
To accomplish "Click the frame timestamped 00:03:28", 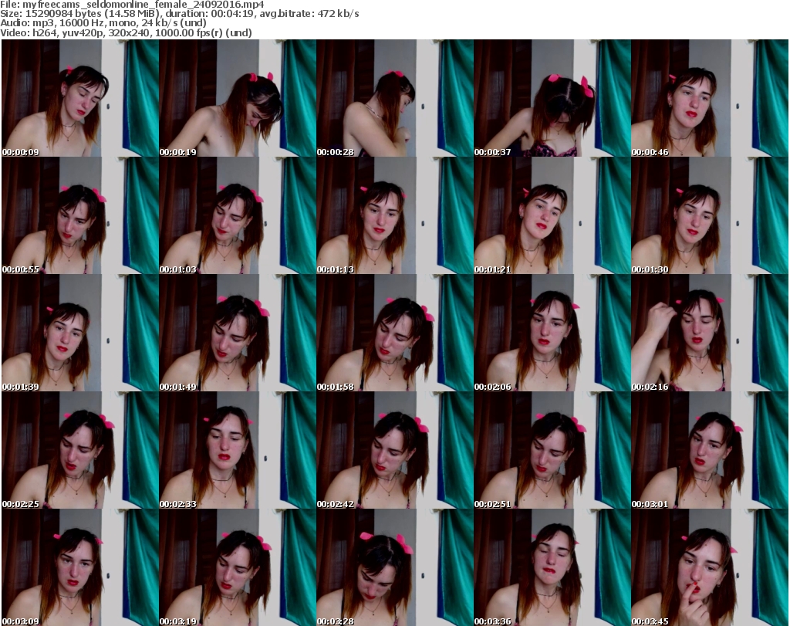I will tap(394, 567).
